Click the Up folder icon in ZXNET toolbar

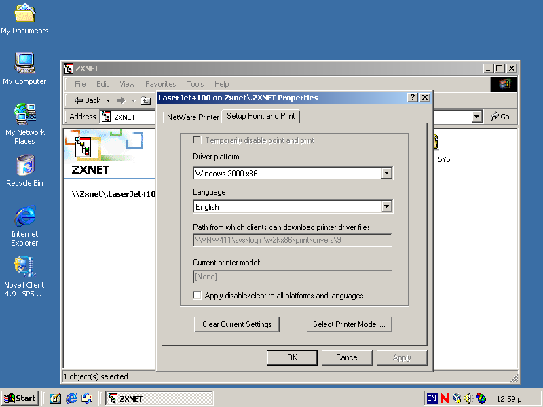145,100
